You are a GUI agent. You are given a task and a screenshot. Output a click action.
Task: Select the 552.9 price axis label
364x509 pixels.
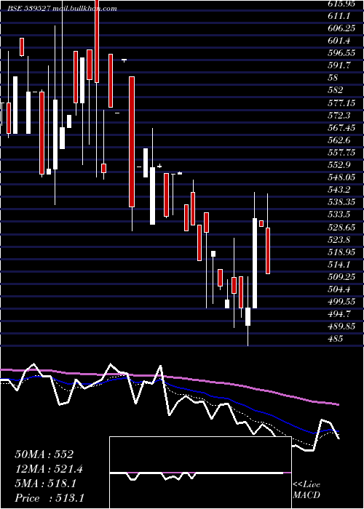pyautogui.click(x=340, y=165)
